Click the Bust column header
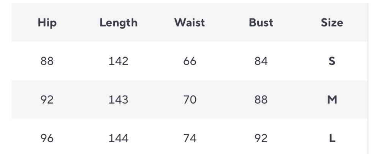This screenshot has height=154, width=380. pos(261,23)
